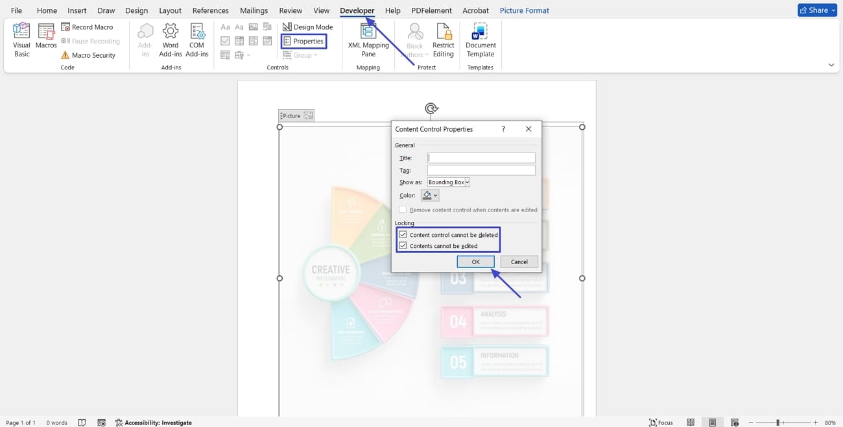
Task: Insert Picture content control
Action: [x=254, y=27]
